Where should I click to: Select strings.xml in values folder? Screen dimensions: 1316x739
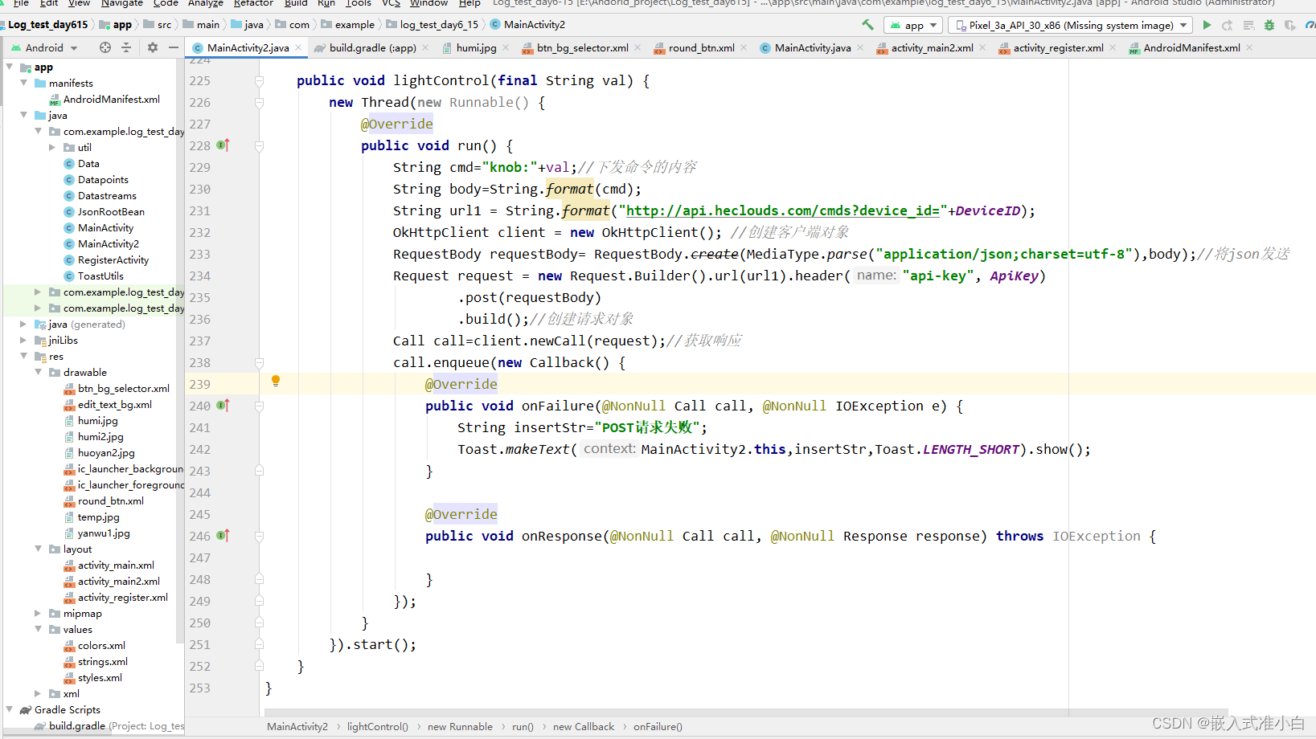[x=103, y=661]
